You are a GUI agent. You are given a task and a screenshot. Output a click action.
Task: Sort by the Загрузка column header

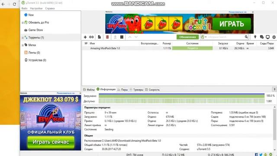223,43
